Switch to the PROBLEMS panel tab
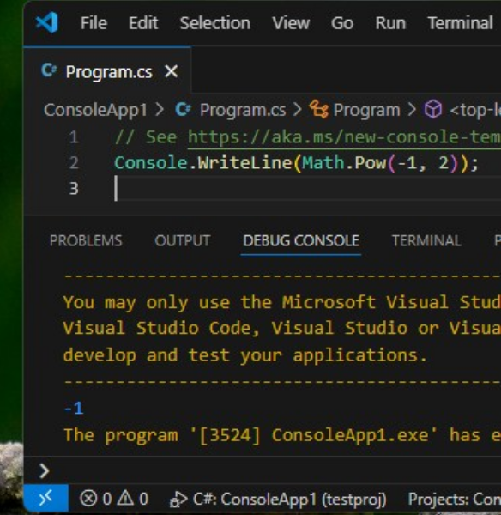Screen dimensions: 501x515 point(86,240)
